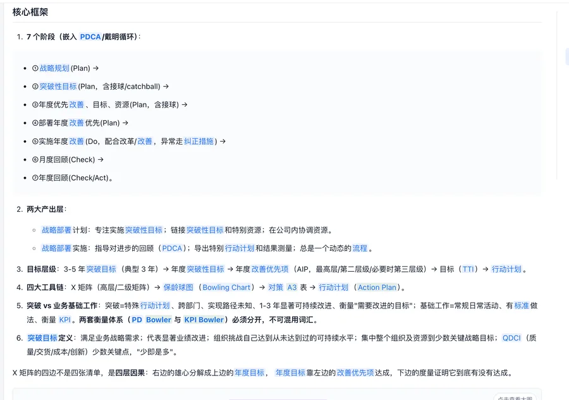Click the 四层因果 bold text
Image resolution: width=569 pixels, height=400 pixels.
point(130,373)
